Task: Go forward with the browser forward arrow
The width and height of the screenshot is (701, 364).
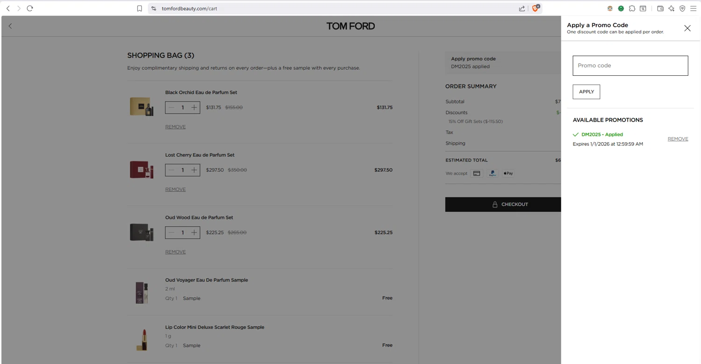Action: tap(19, 8)
